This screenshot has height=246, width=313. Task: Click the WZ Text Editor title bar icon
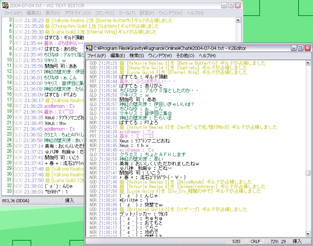pyautogui.click(x=5, y=5)
